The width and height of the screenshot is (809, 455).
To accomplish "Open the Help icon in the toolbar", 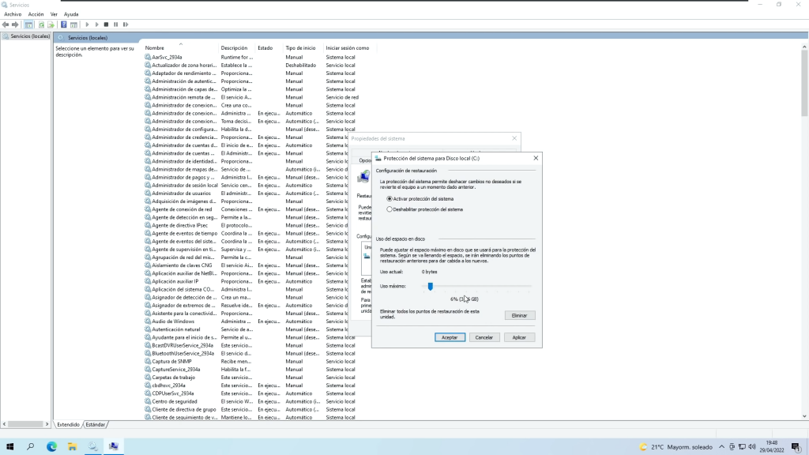I will coord(64,24).
